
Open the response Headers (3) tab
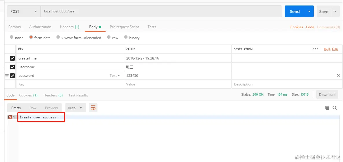[x=53, y=95]
